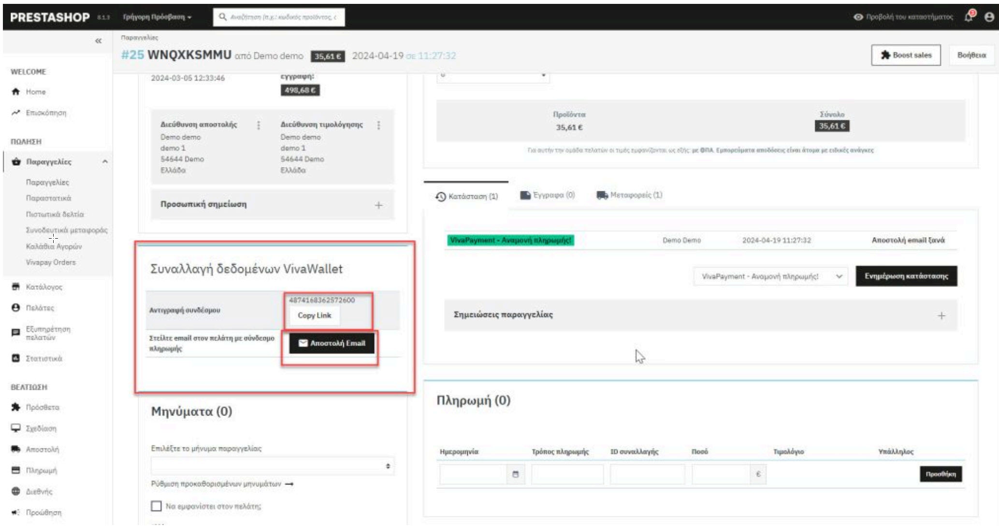Open 'Ρύθμιση προκαθορισμένων μηνυμάτων' link
This screenshot has height=527, width=999.
coord(222,484)
